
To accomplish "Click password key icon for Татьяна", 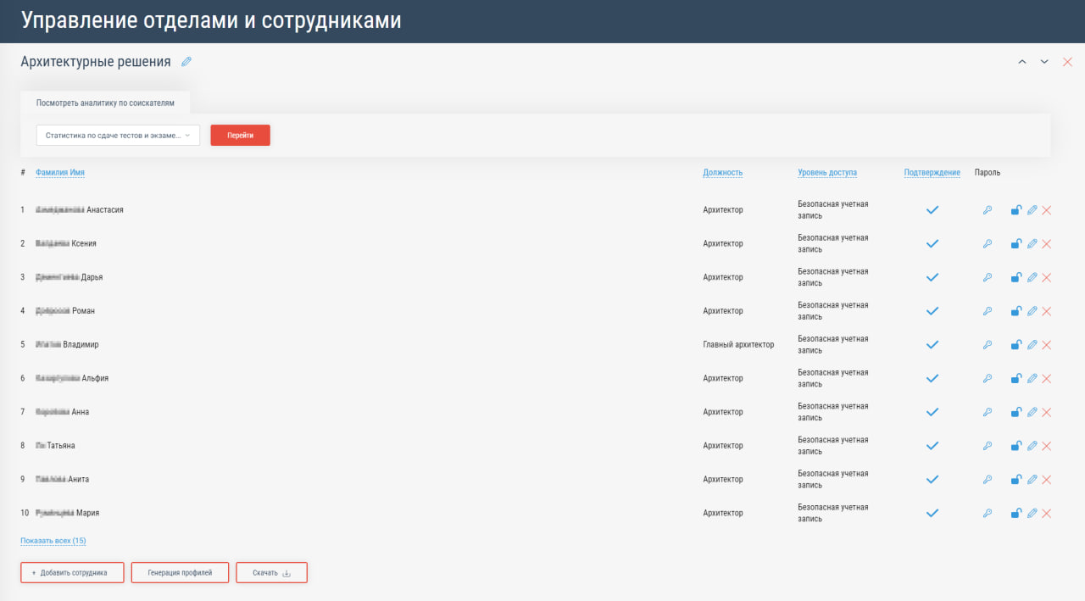I will click(x=988, y=446).
